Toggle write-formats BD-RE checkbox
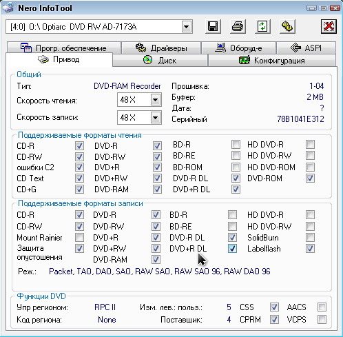 coord(232,226)
